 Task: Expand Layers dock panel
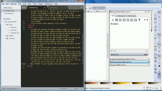pyautogui.click(x=130, y=65)
